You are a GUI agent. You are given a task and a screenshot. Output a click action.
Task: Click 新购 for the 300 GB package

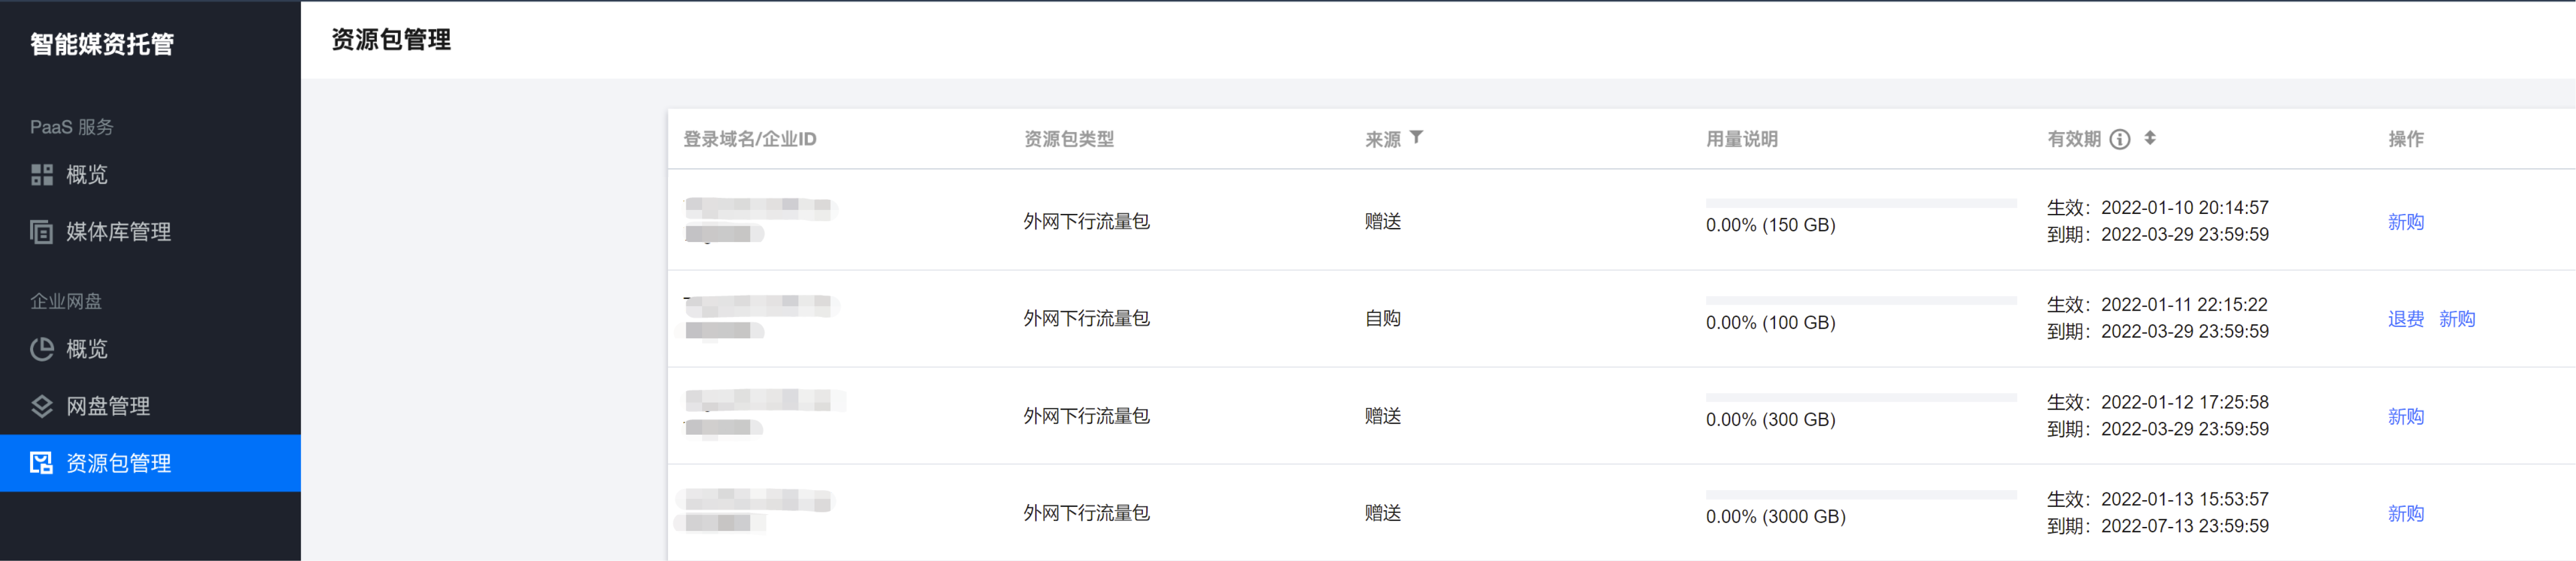2405,416
